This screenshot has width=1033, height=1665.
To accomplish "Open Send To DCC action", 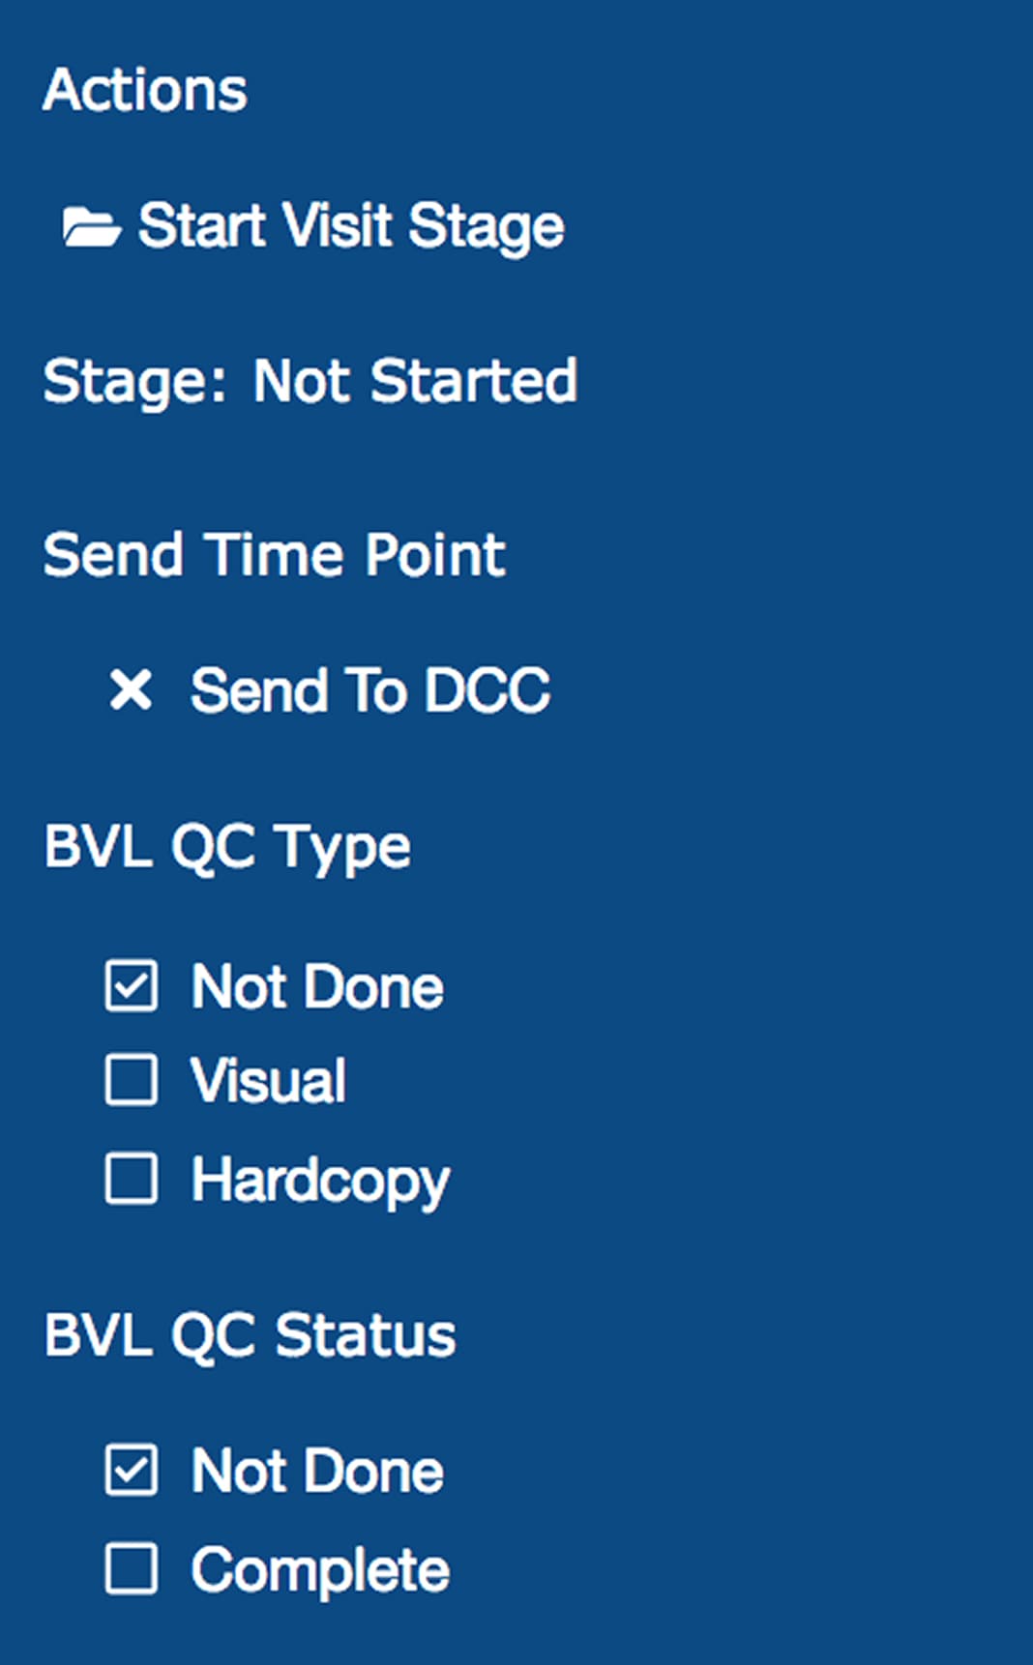I will point(370,689).
